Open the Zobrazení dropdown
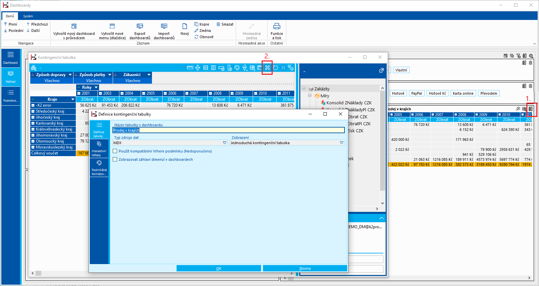 pyautogui.click(x=341, y=143)
